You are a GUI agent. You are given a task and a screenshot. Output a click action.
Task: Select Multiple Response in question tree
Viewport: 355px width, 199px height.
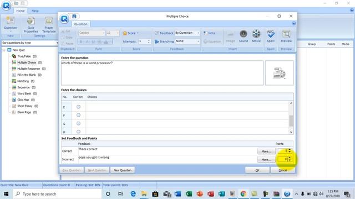point(28,69)
